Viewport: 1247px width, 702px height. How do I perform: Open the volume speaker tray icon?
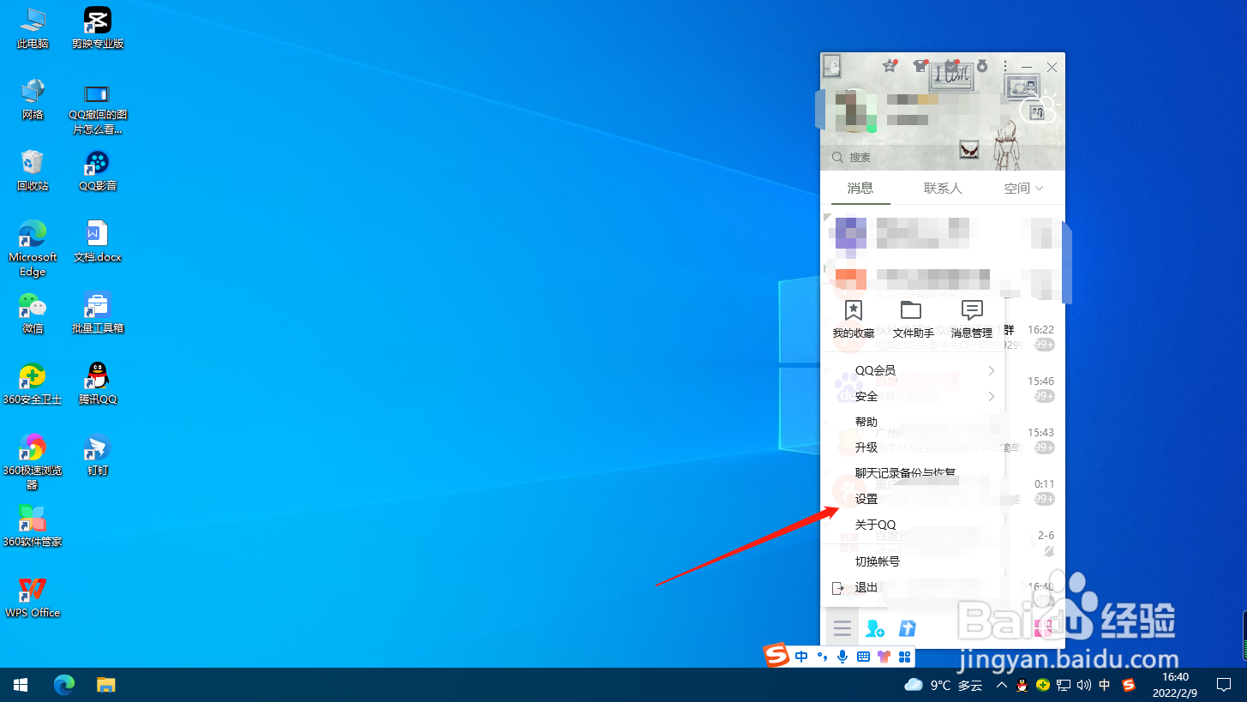tap(1084, 685)
